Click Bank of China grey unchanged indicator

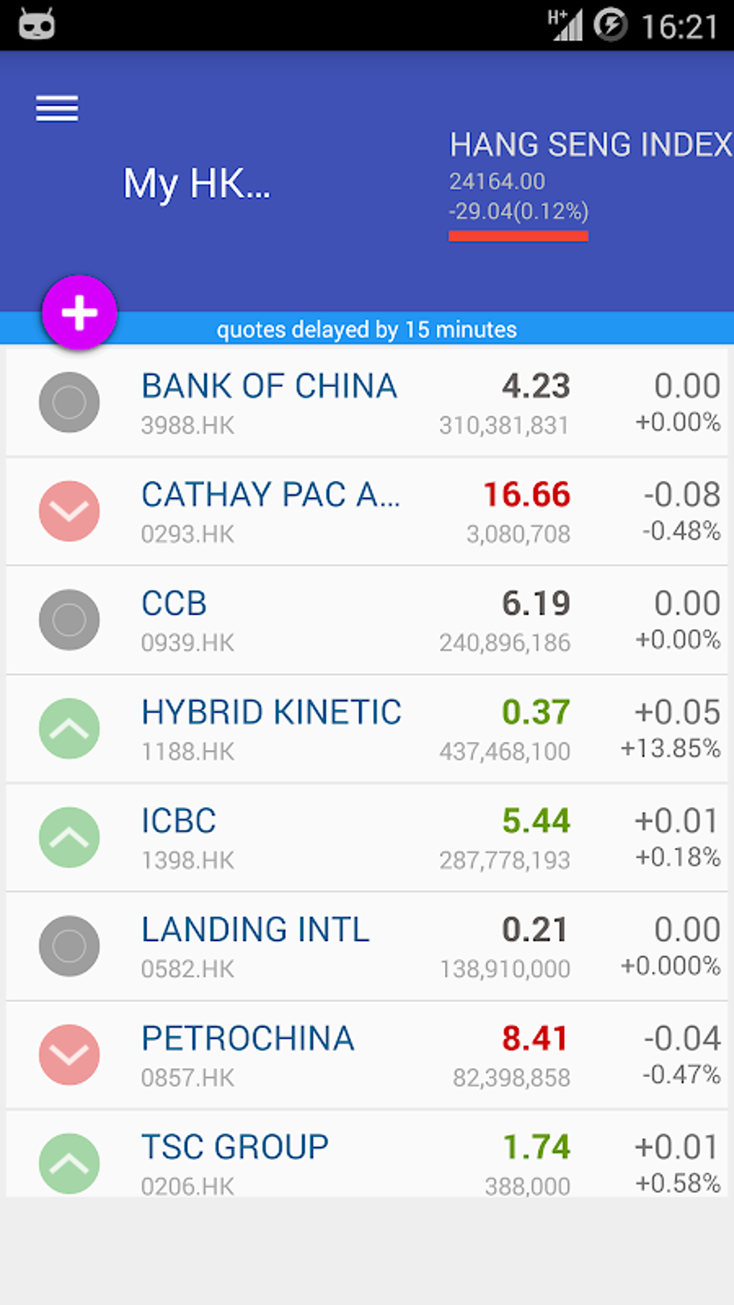69,402
